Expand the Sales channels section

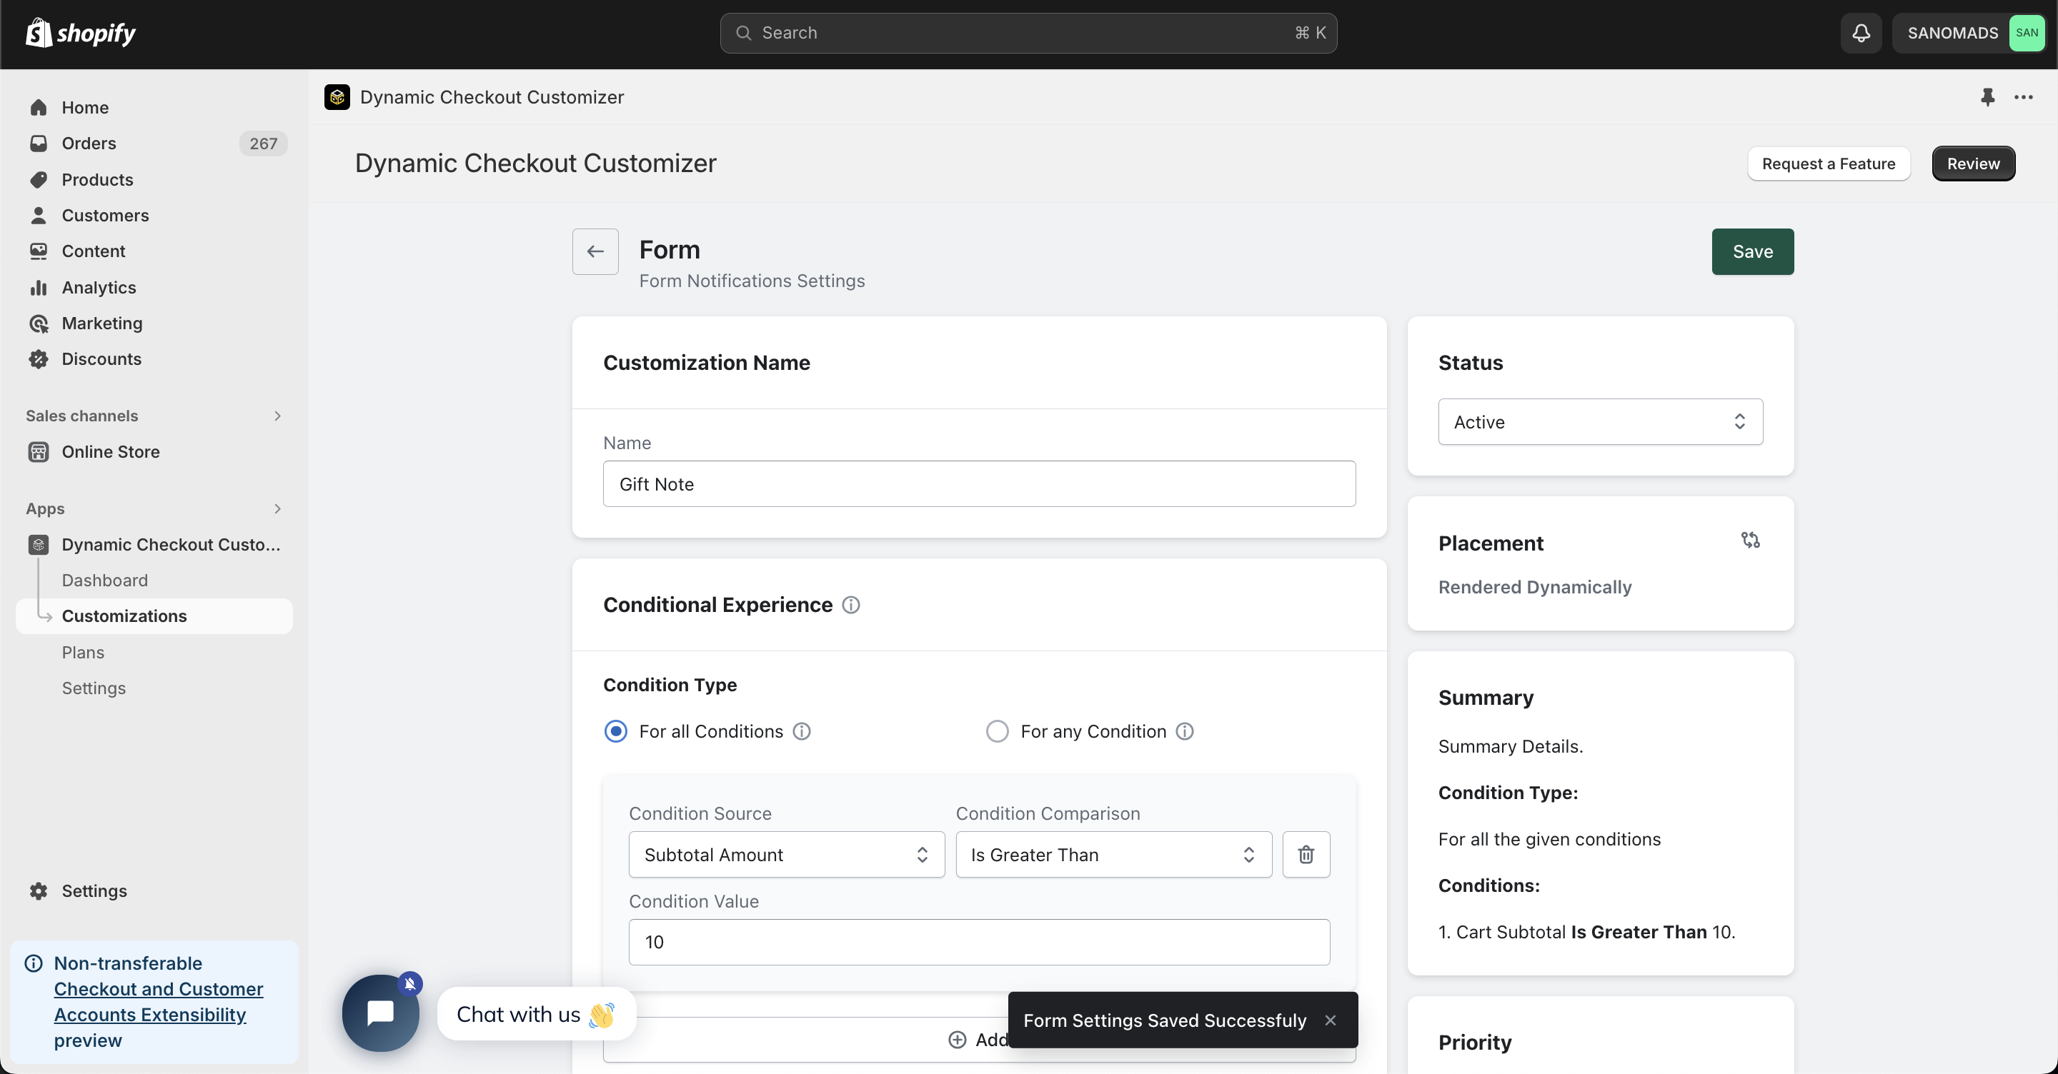point(277,416)
